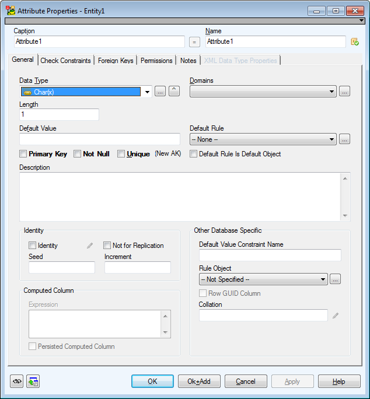Click the name validation icon beside Name field
370x399 pixels.
(355, 41)
